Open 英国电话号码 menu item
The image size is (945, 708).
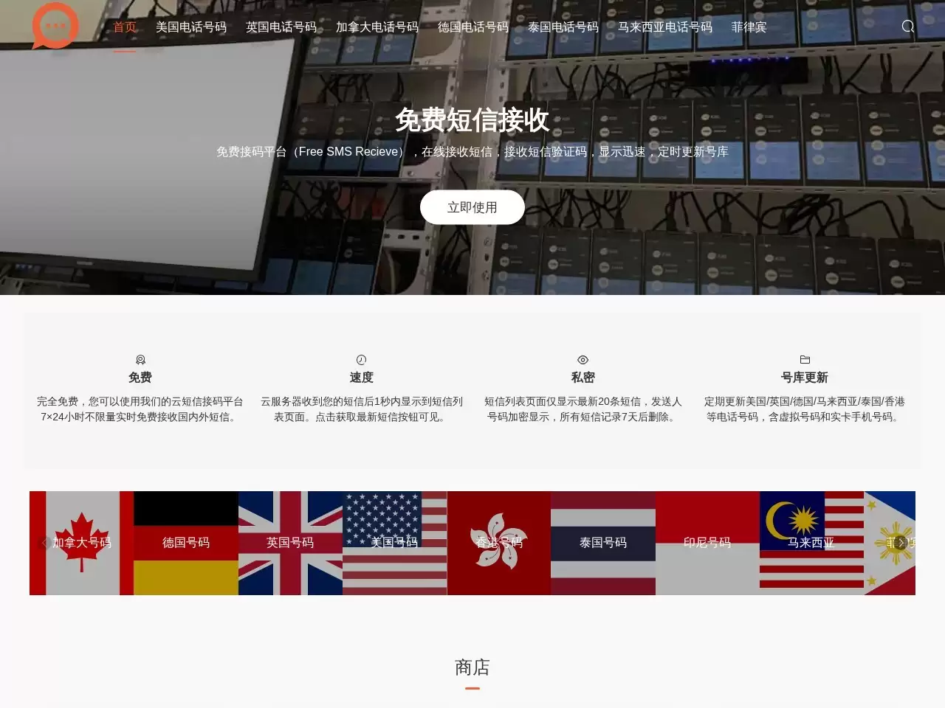281,27
